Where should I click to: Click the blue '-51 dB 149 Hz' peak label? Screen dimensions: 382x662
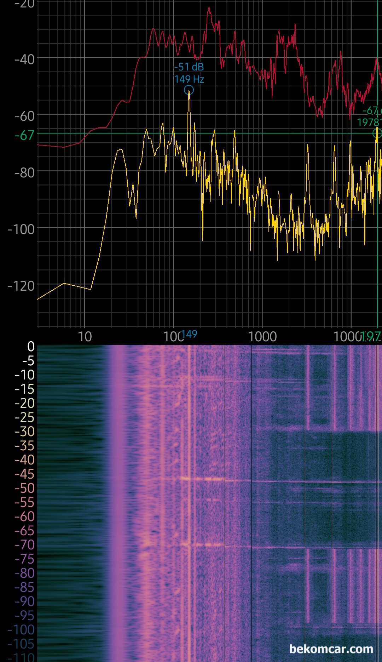point(189,73)
